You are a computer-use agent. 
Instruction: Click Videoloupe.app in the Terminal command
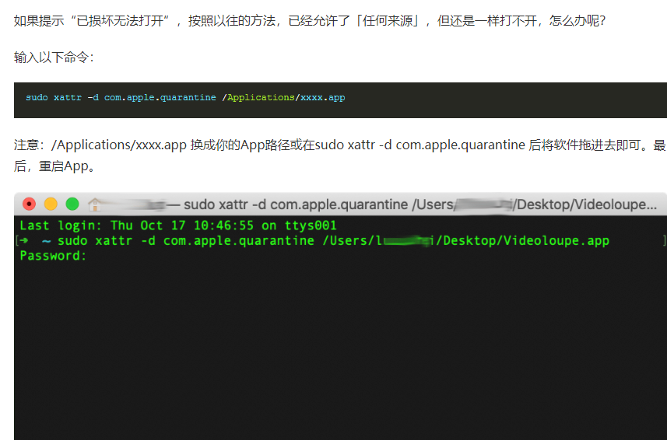pyautogui.click(x=556, y=241)
